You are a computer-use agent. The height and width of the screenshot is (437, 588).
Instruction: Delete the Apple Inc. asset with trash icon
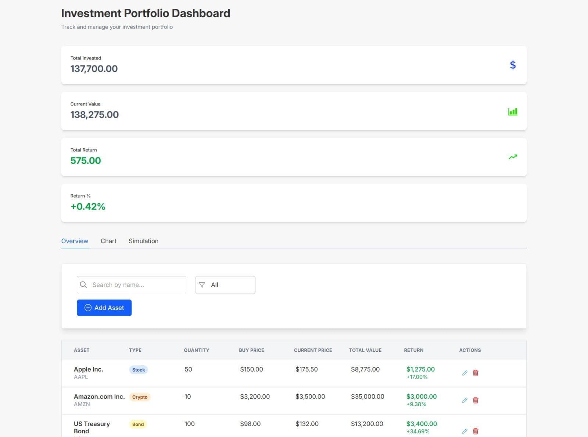point(476,373)
